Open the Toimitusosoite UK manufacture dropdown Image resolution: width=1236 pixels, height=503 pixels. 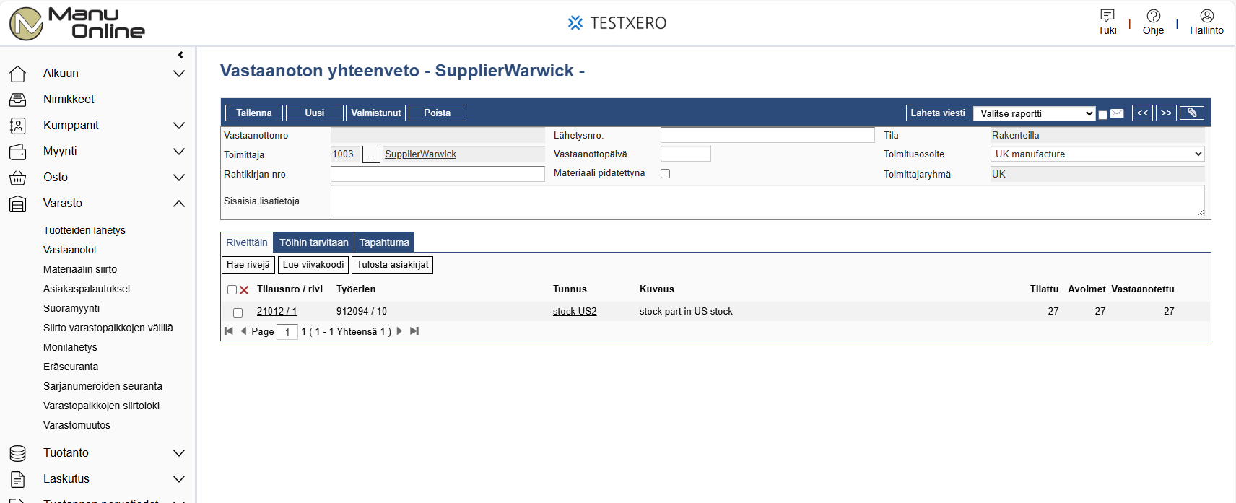click(1097, 154)
